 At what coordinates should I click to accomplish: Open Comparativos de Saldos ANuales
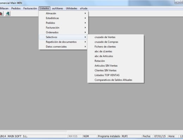pyautogui.click(x=115, y=80)
